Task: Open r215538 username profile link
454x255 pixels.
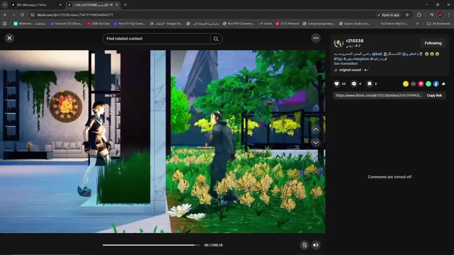Action: pyautogui.click(x=355, y=41)
